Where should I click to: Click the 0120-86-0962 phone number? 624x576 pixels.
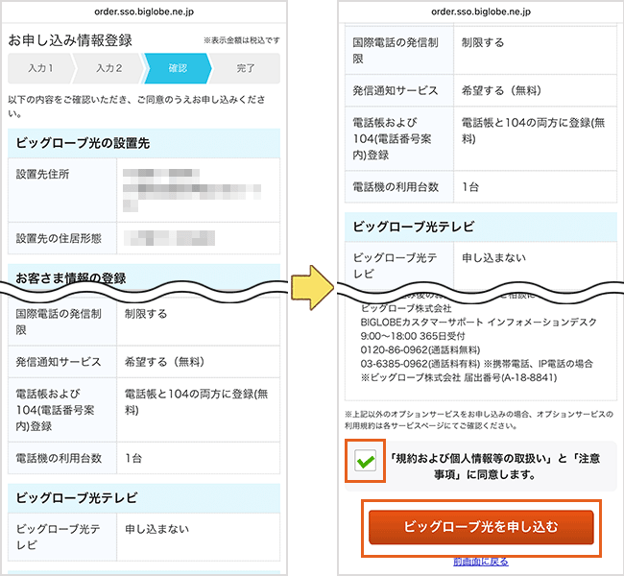click(395, 349)
